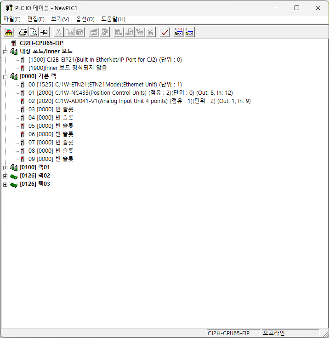The width and height of the screenshot is (329, 338).
Task: Click the document-with-unit toolbar icon
Action: (119, 32)
